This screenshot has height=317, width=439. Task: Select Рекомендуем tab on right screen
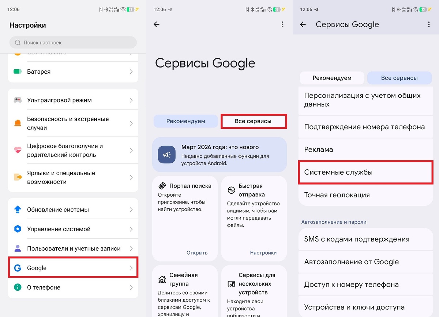[332, 78]
